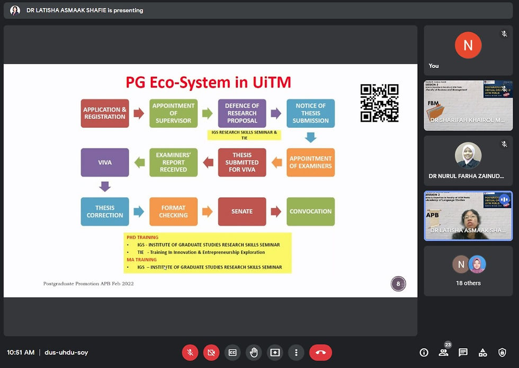Click slide number 8 badge
Image resolution: width=519 pixels, height=368 pixels.
[x=398, y=284]
